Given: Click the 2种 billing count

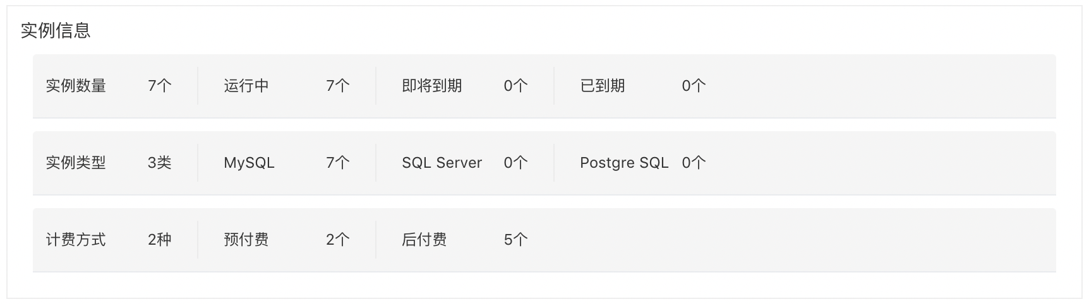Looking at the screenshot, I should [160, 240].
